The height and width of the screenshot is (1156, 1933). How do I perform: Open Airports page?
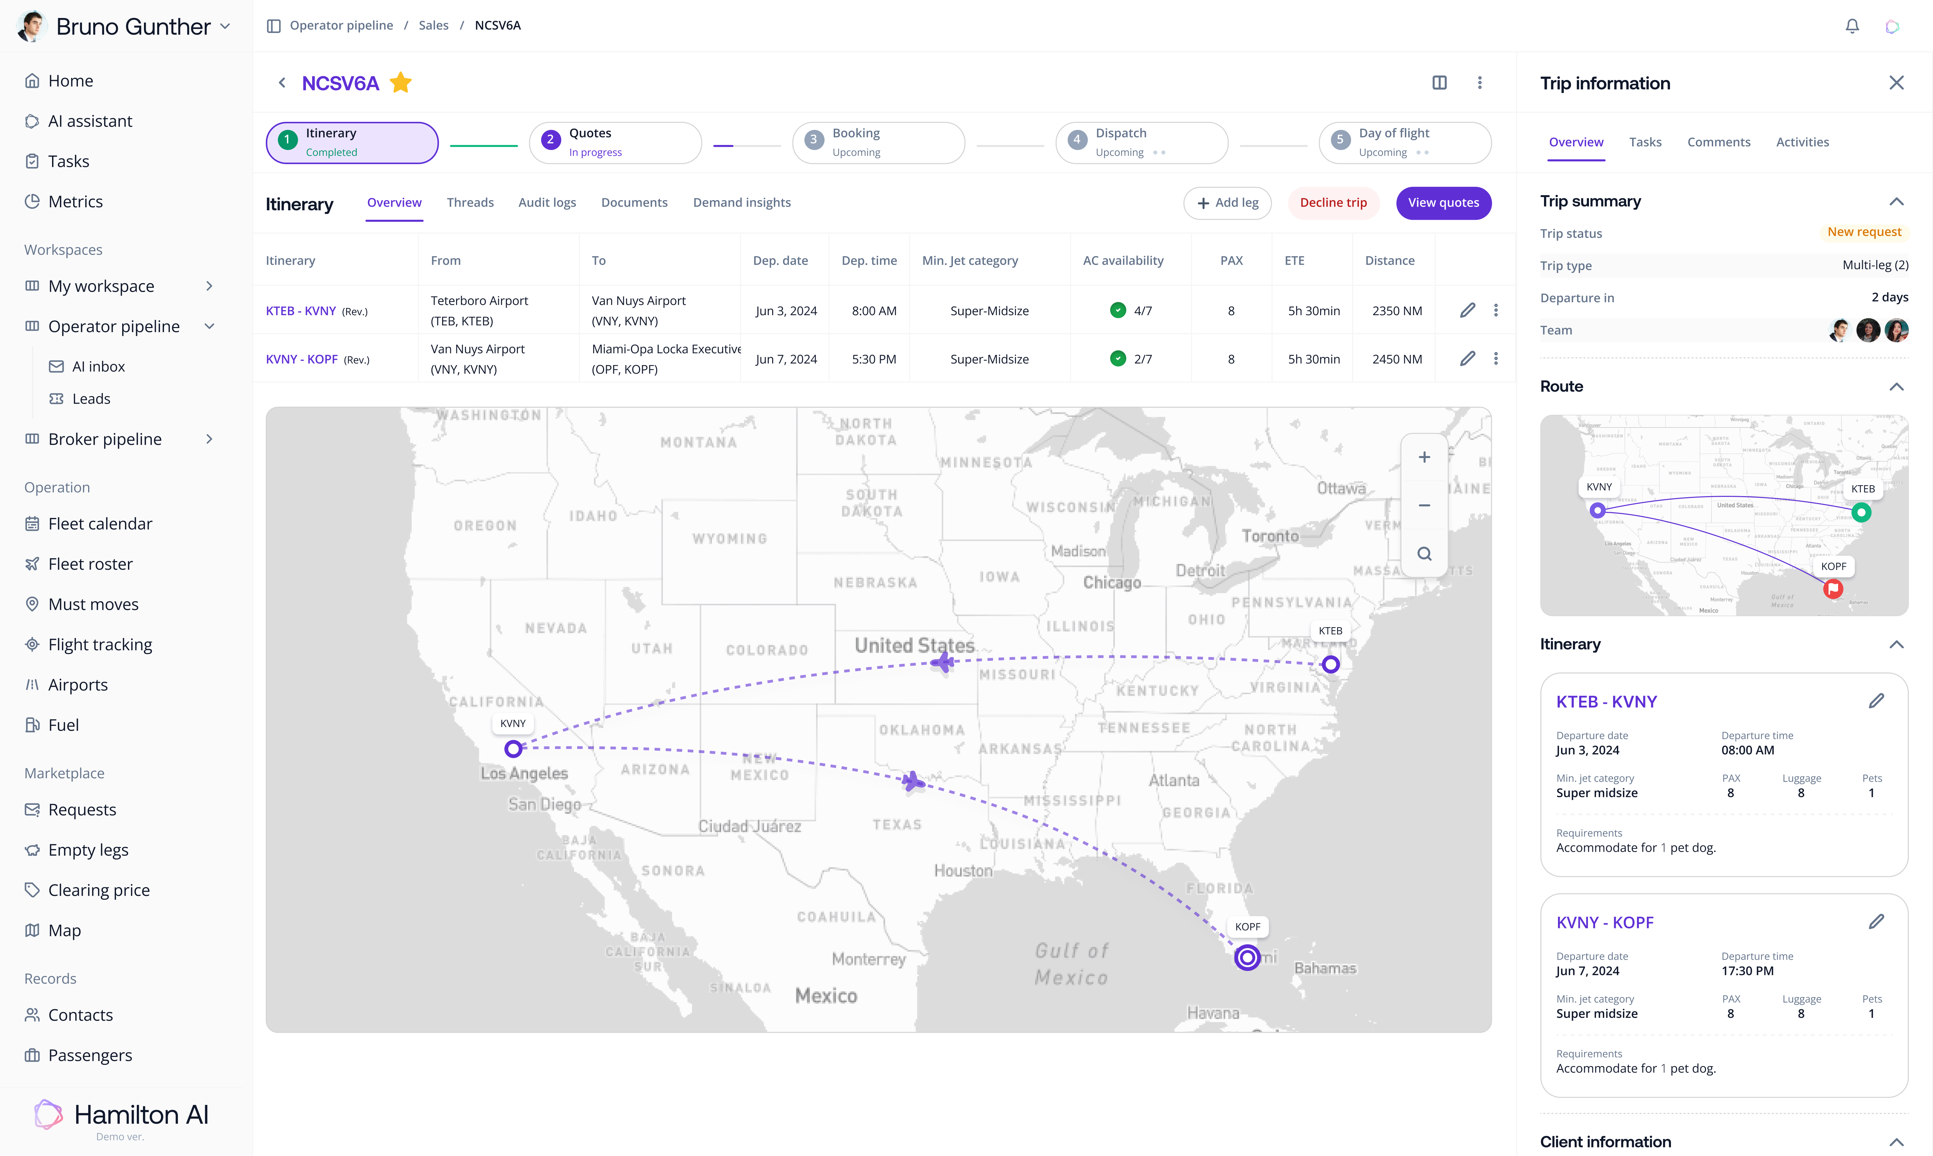coord(67,685)
